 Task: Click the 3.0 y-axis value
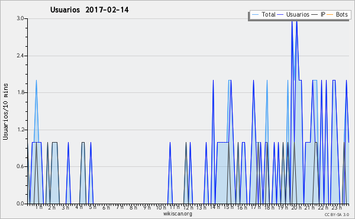21,18
